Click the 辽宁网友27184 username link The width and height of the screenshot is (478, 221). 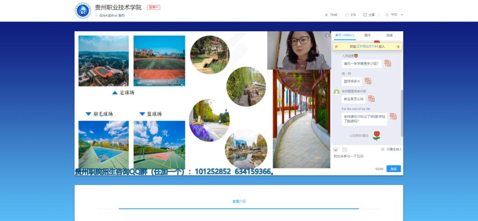pos(367,47)
